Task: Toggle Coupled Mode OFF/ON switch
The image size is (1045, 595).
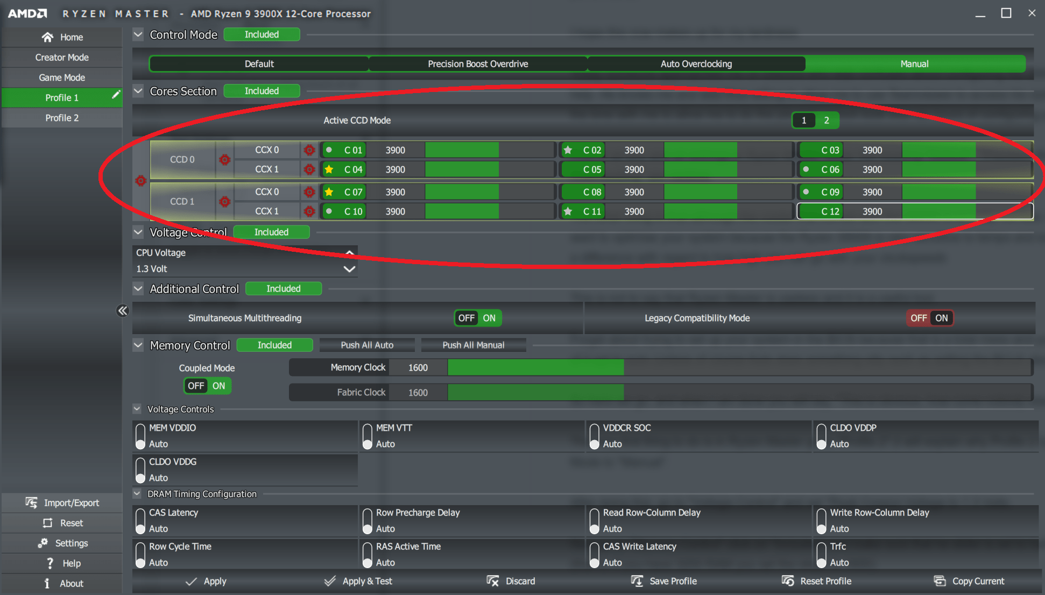Action: [x=207, y=386]
